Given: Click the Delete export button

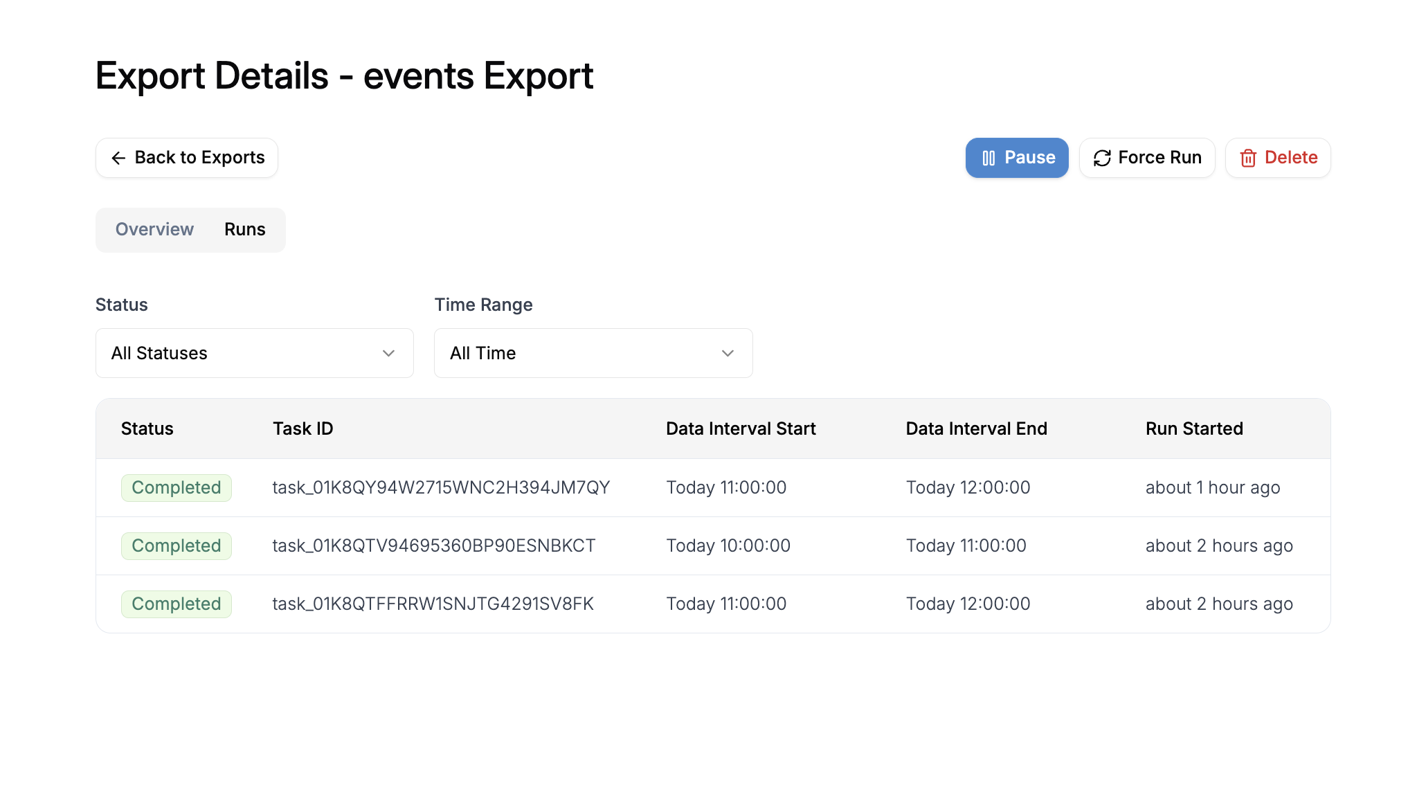Looking at the screenshot, I should point(1277,158).
